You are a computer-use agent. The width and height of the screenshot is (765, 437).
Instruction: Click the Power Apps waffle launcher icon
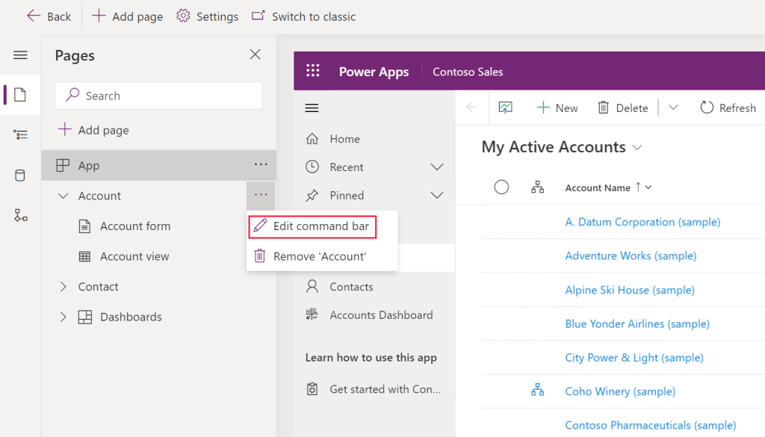pyautogui.click(x=313, y=71)
